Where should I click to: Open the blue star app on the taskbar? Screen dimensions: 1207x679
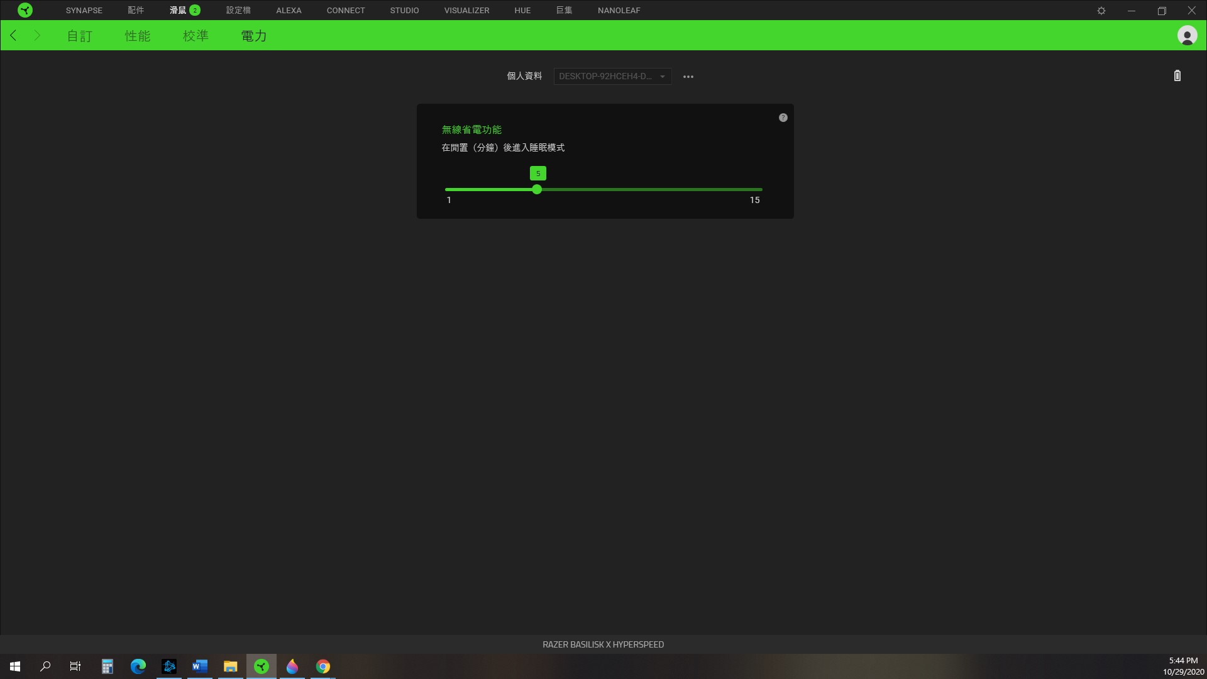tap(169, 666)
